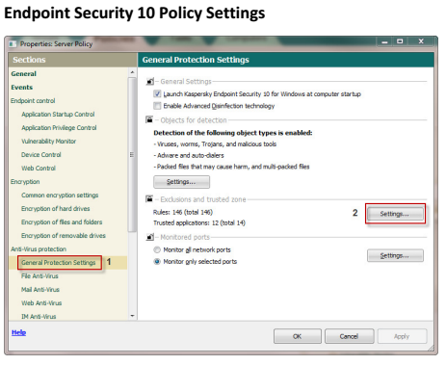The height and width of the screenshot is (365, 446).
Task: Open Settings for Objects for detection
Action: [x=181, y=182]
